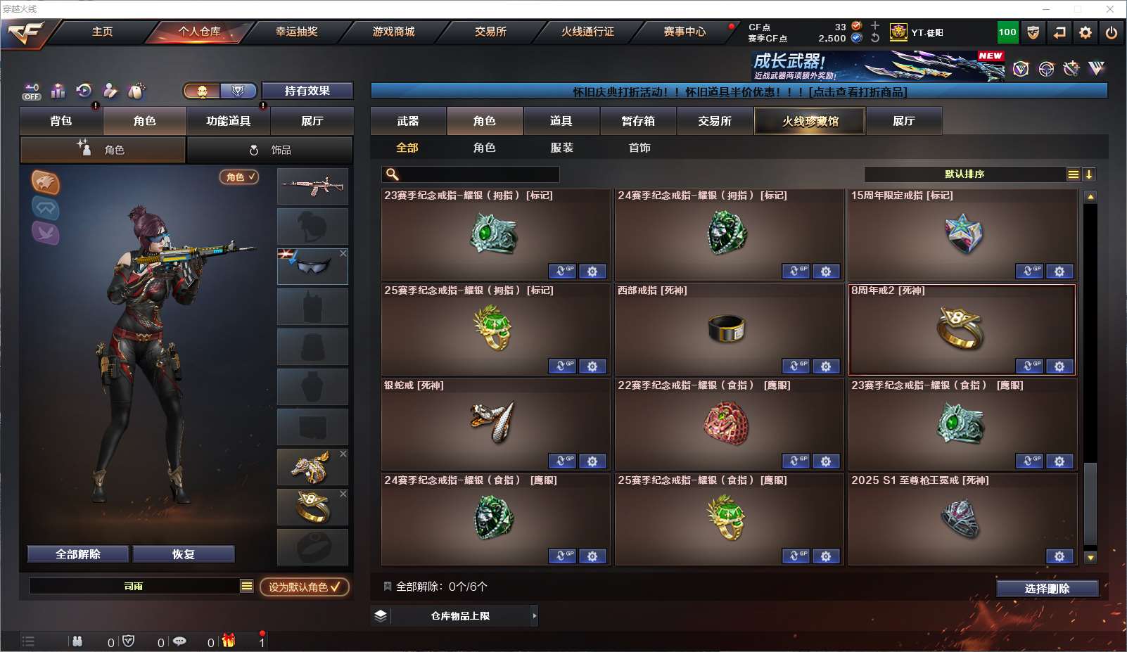Open the settings gear in top bar

click(1085, 32)
